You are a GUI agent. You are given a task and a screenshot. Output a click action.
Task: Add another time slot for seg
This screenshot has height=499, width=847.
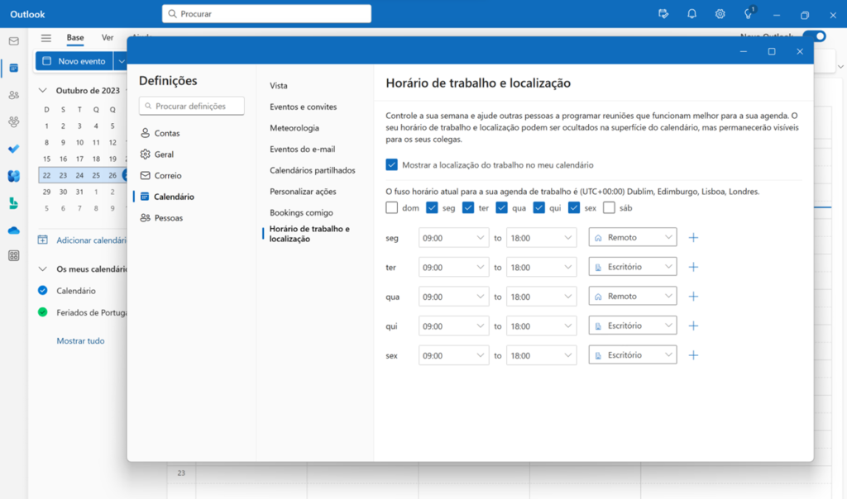pos(693,238)
